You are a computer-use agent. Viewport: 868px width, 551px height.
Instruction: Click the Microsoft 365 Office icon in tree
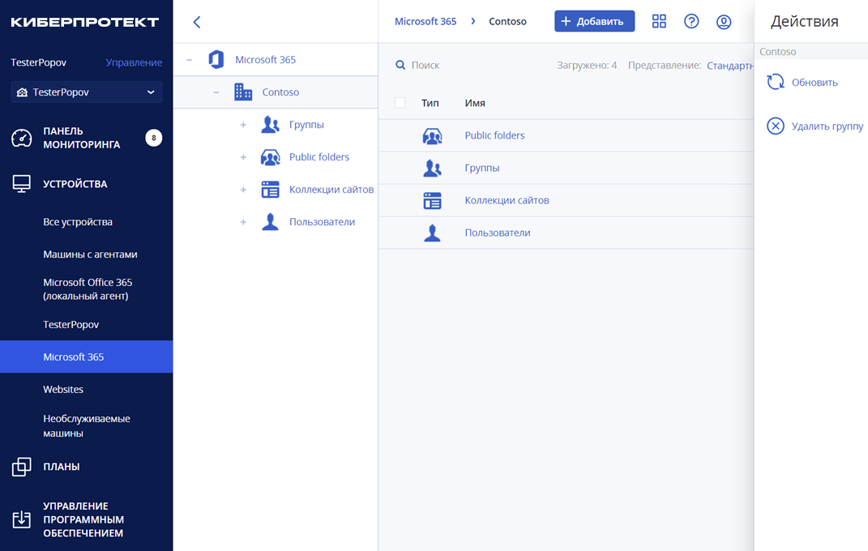216,59
